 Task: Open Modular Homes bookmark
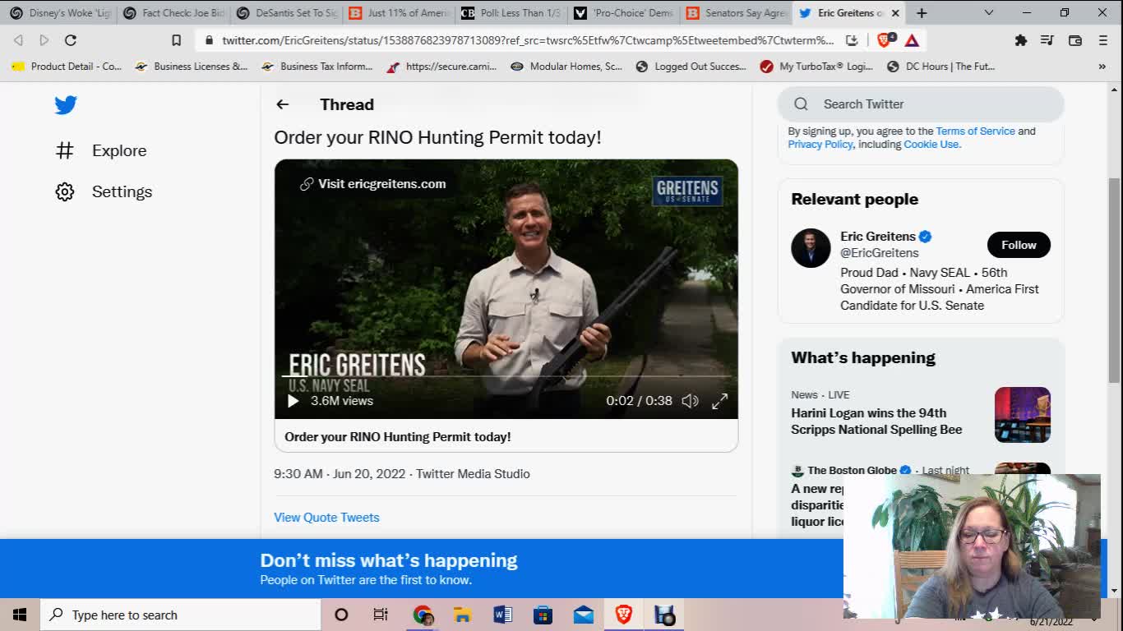click(x=566, y=67)
